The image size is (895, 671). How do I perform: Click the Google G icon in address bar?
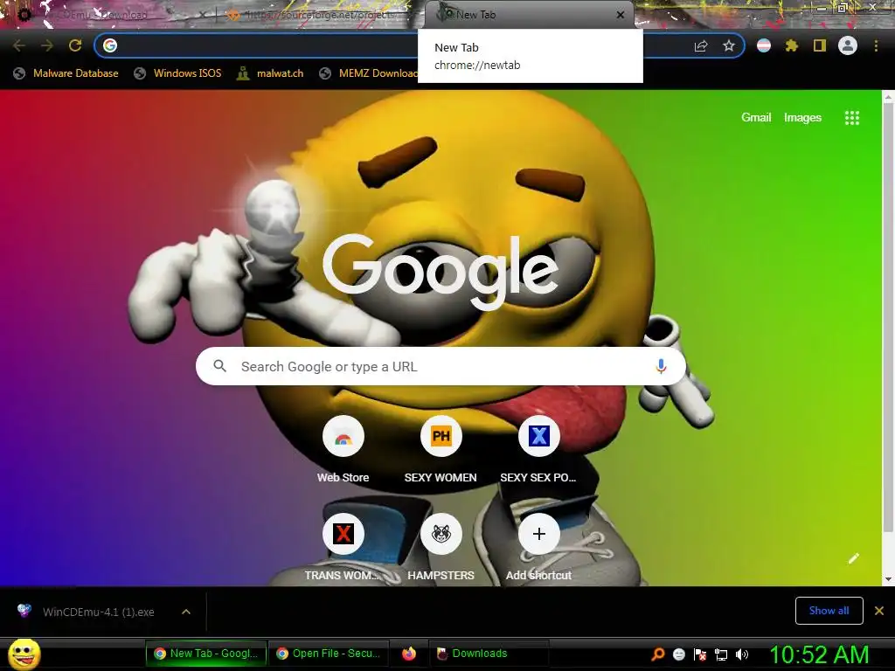point(110,45)
